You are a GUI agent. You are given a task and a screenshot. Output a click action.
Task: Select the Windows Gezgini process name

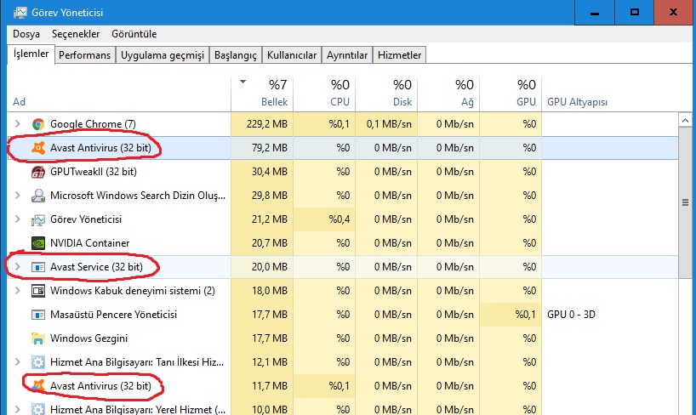pyautogui.click(x=88, y=338)
